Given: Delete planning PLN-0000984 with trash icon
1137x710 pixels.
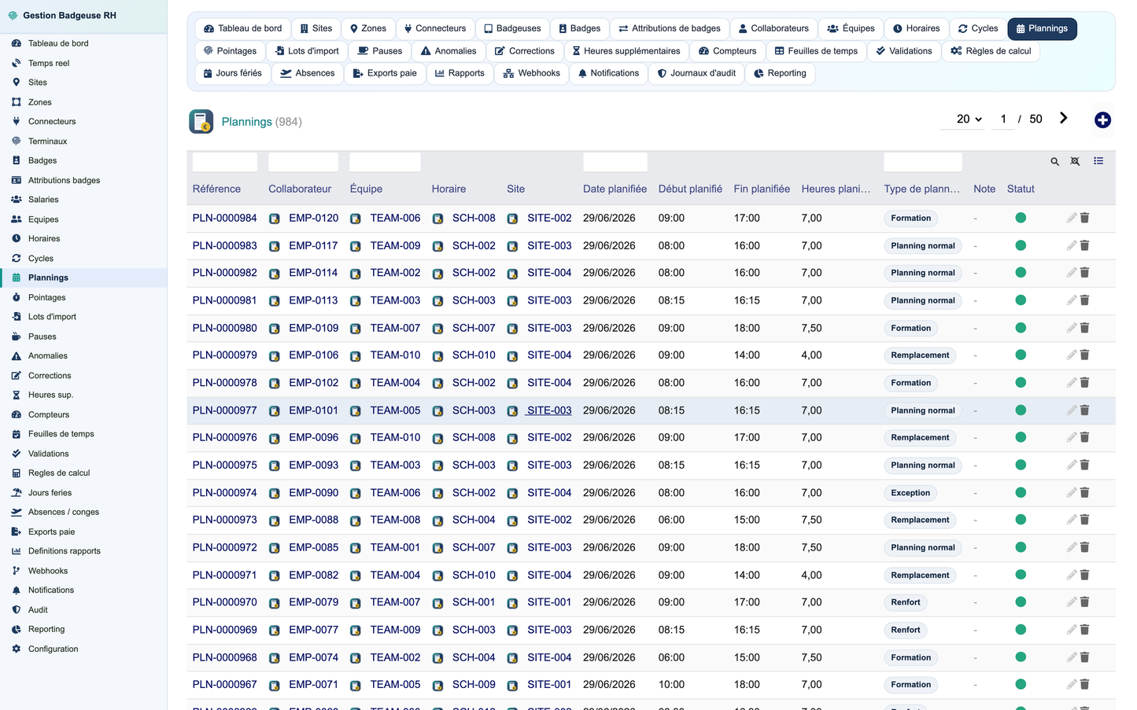Looking at the screenshot, I should pyautogui.click(x=1084, y=218).
